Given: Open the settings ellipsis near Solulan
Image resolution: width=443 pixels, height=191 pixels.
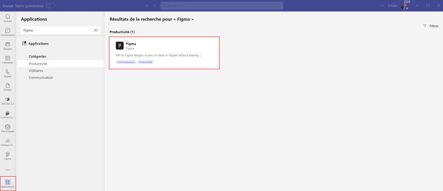Looking at the screenshot, I should (x=382, y=5).
